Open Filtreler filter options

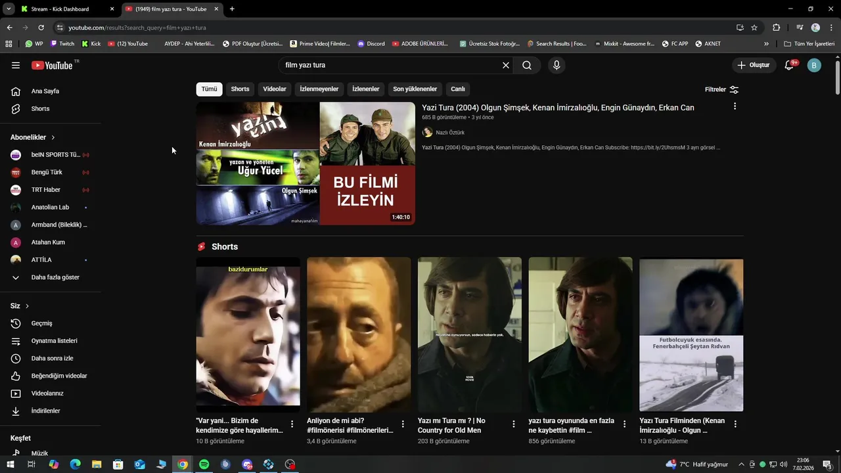coord(721,89)
